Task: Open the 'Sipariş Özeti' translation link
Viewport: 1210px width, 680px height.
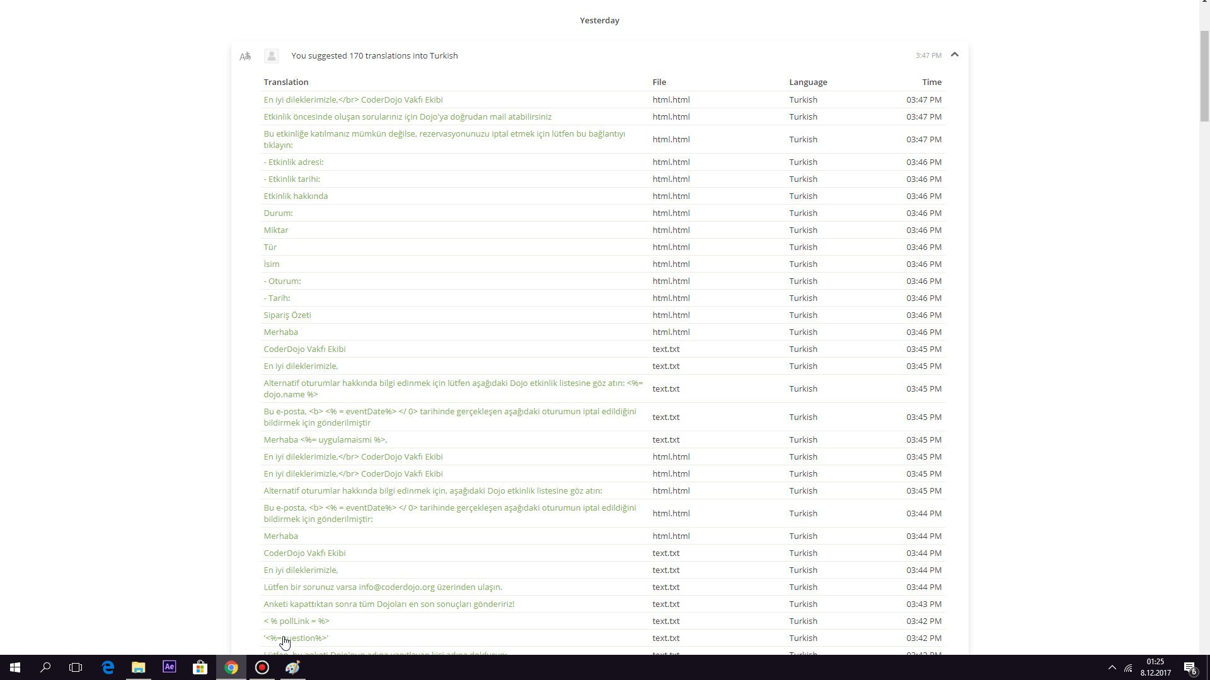Action: (x=287, y=315)
